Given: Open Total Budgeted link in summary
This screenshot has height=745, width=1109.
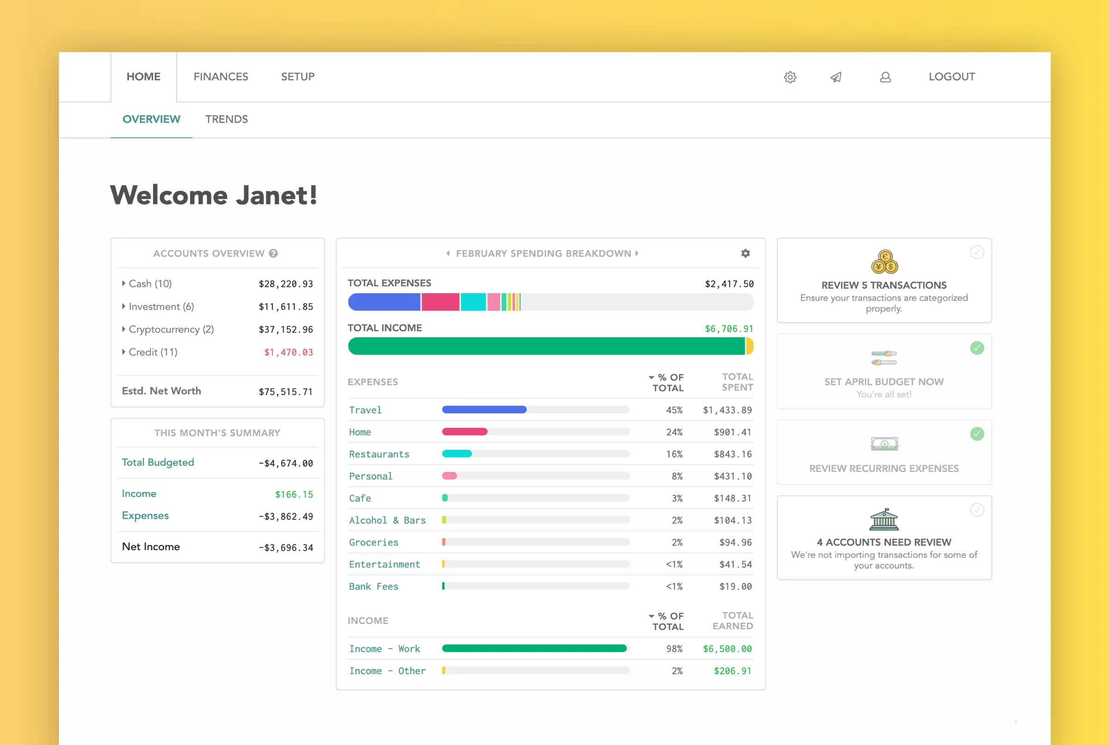Looking at the screenshot, I should tap(158, 463).
